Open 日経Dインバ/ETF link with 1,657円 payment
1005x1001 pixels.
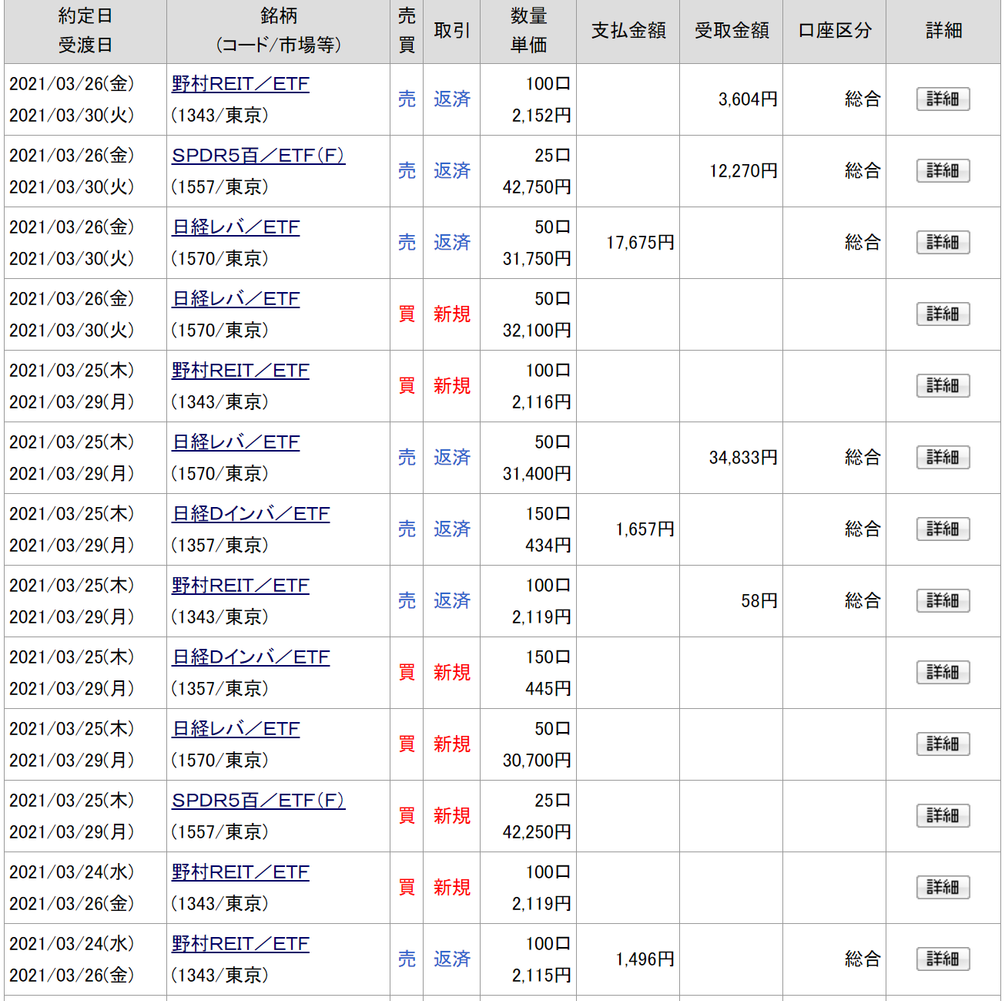tap(250, 514)
